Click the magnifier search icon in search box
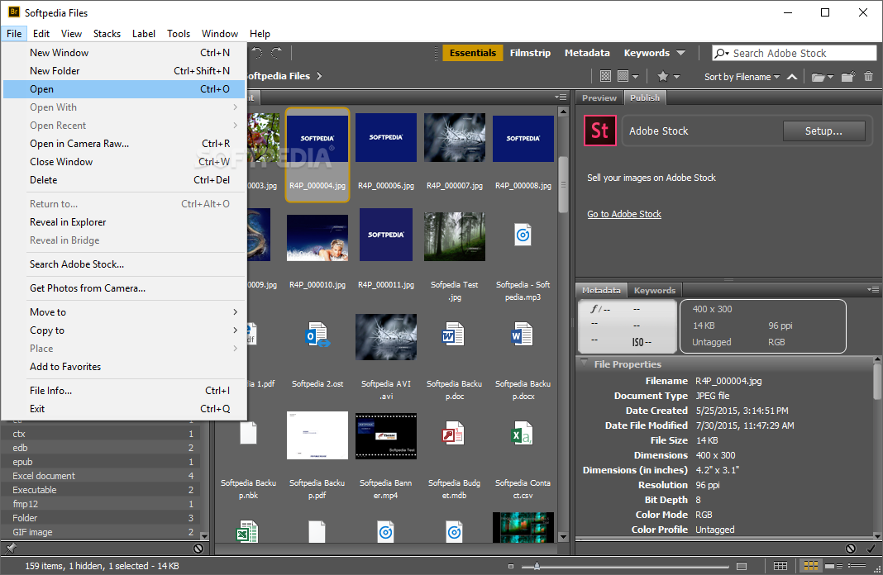 pos(722,53)
